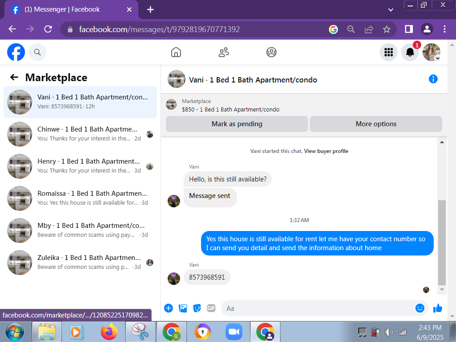Open the Facebook logo home link
The image size is (456, 342).
point(16,52)
